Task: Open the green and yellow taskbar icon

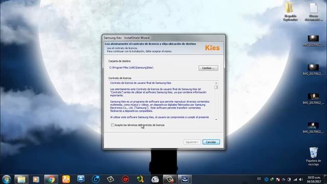Action: pos(140,179)
